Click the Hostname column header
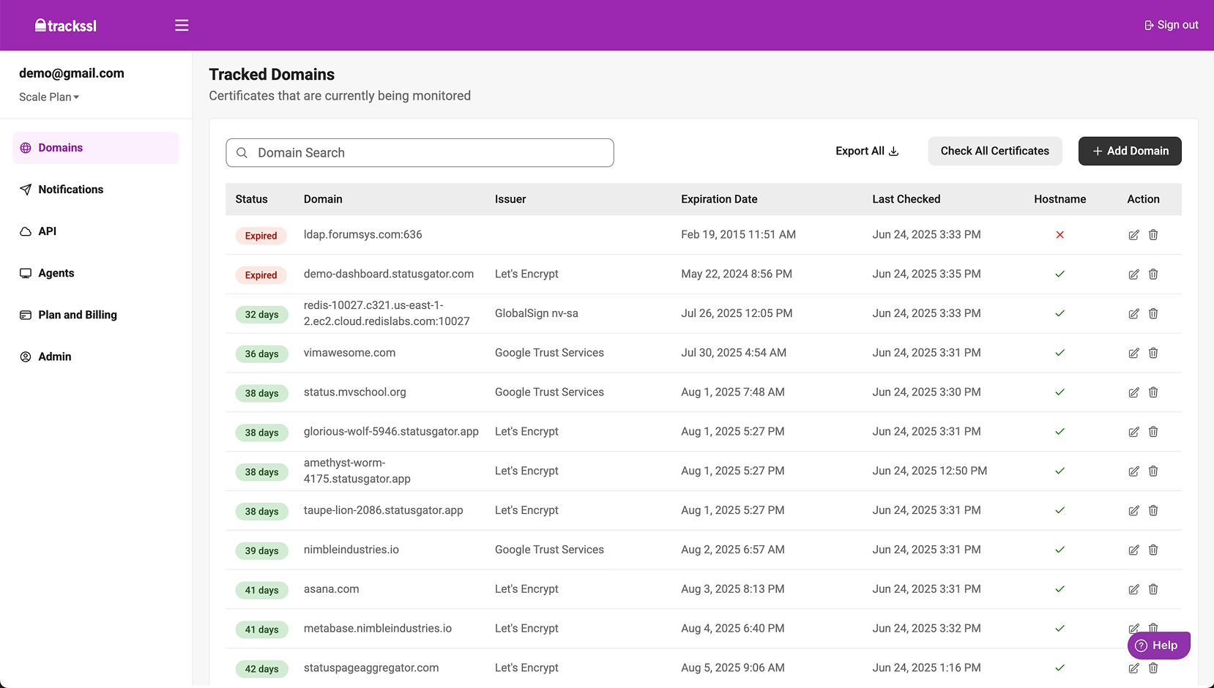This screenshot has width=1214, height=688. (x=1060, y=199)
